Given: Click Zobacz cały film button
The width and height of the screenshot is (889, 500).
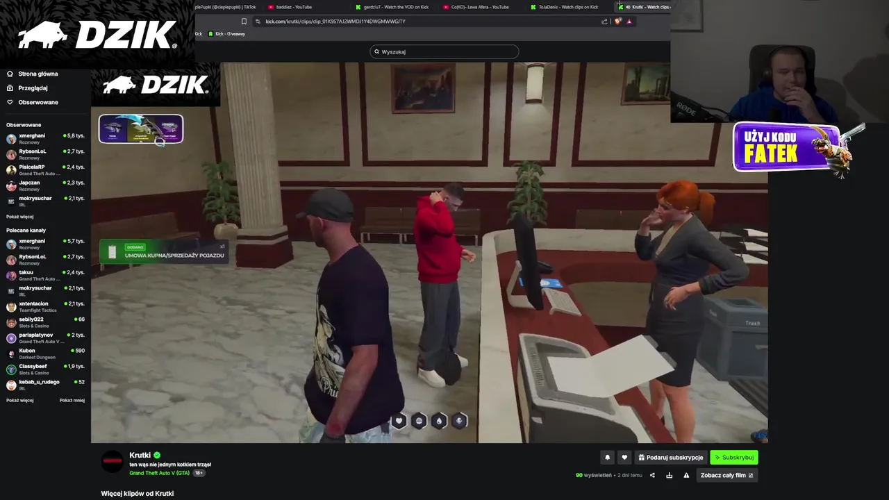Looking at the screenshot, I should [726, 476].
